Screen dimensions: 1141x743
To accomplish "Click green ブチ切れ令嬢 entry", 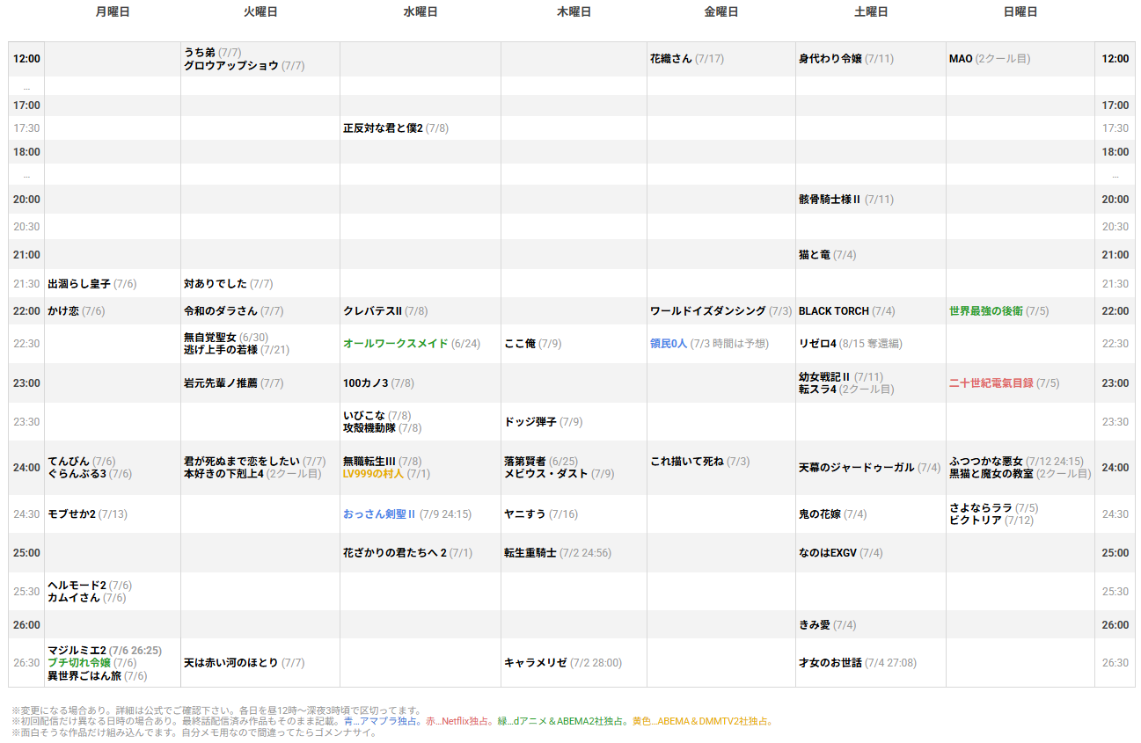I will (x=92, y=663).
